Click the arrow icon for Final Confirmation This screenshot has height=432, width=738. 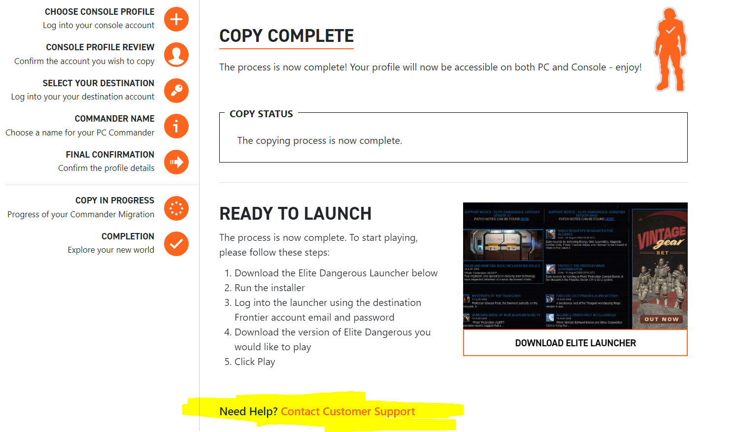(176, 162)
